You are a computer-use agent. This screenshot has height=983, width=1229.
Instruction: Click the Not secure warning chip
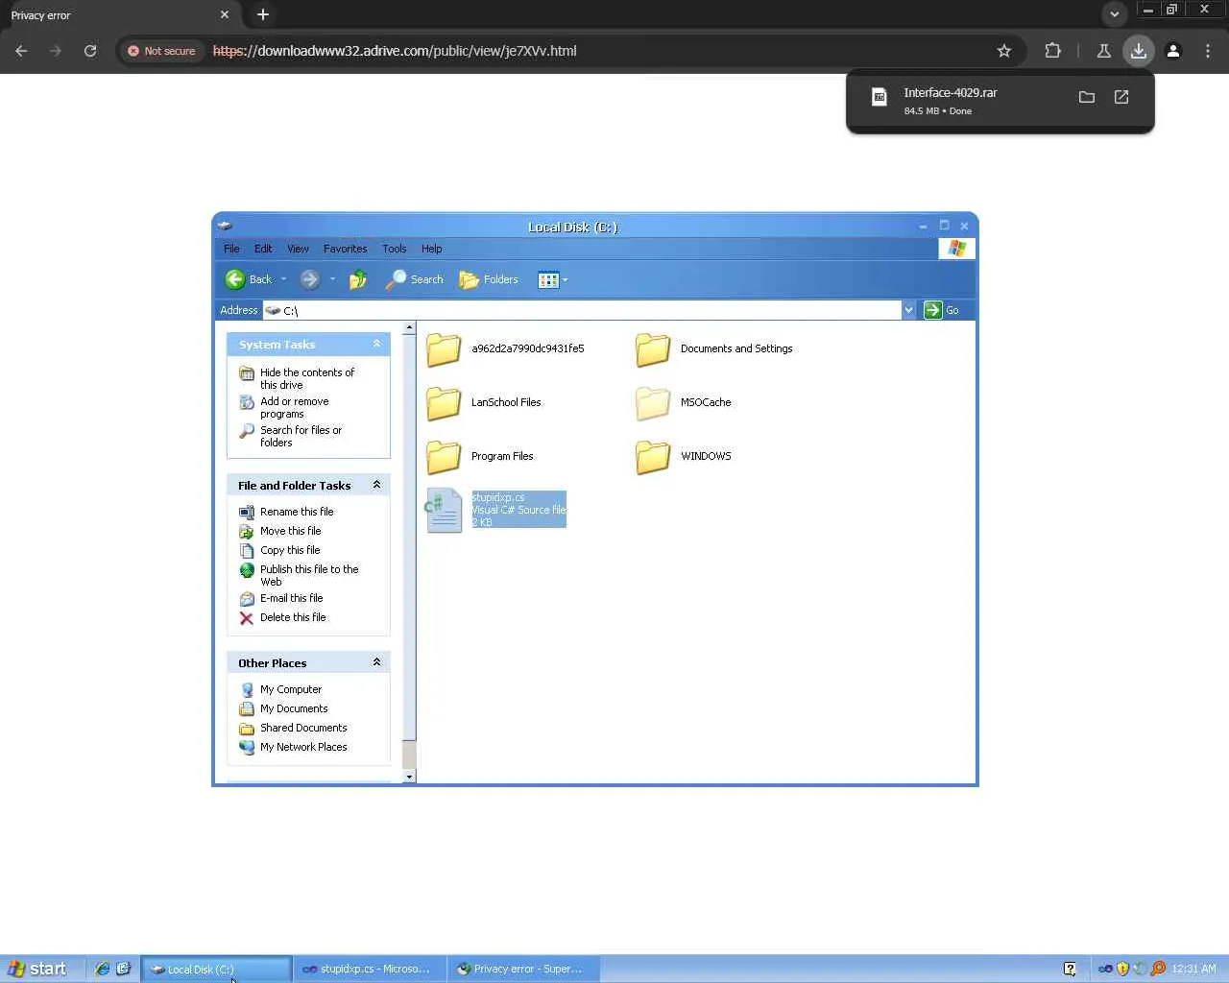[x=161, y=51]
